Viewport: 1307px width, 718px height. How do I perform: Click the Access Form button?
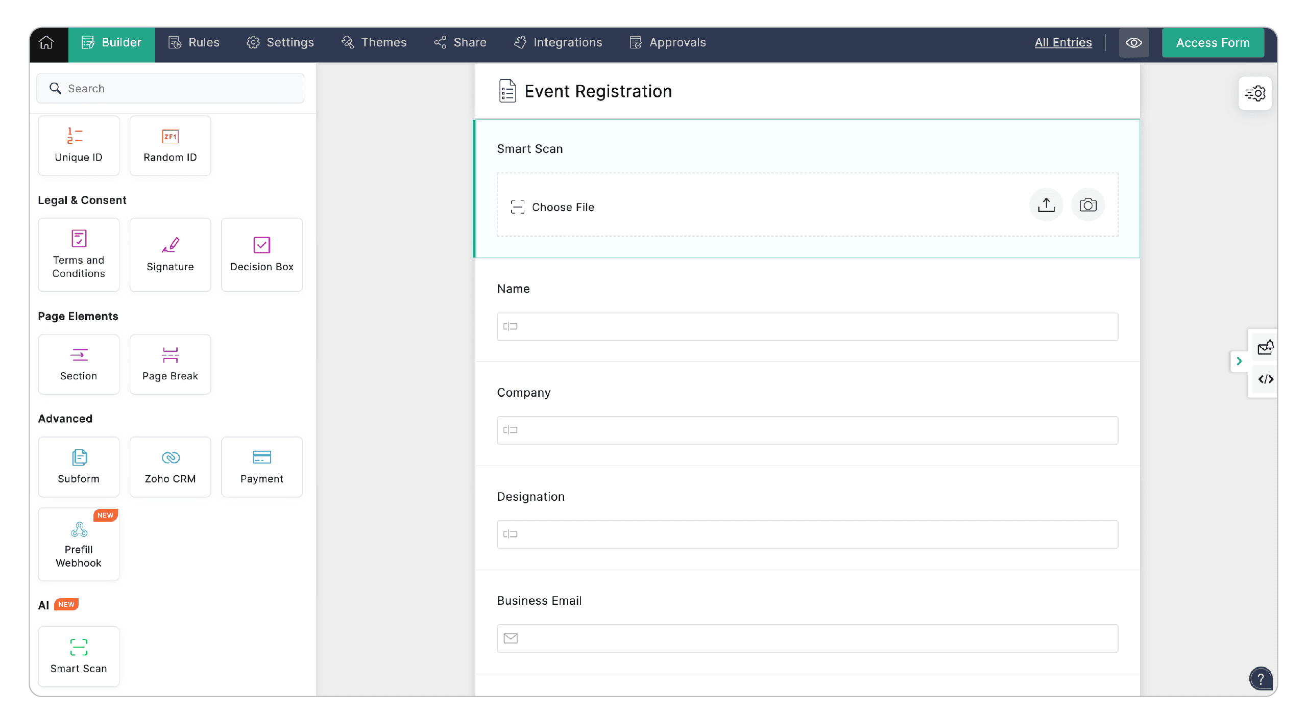pyautogui.click(x=1213, y=43)
